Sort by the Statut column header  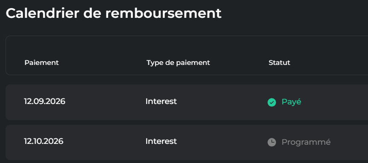(x=279, y=63)
